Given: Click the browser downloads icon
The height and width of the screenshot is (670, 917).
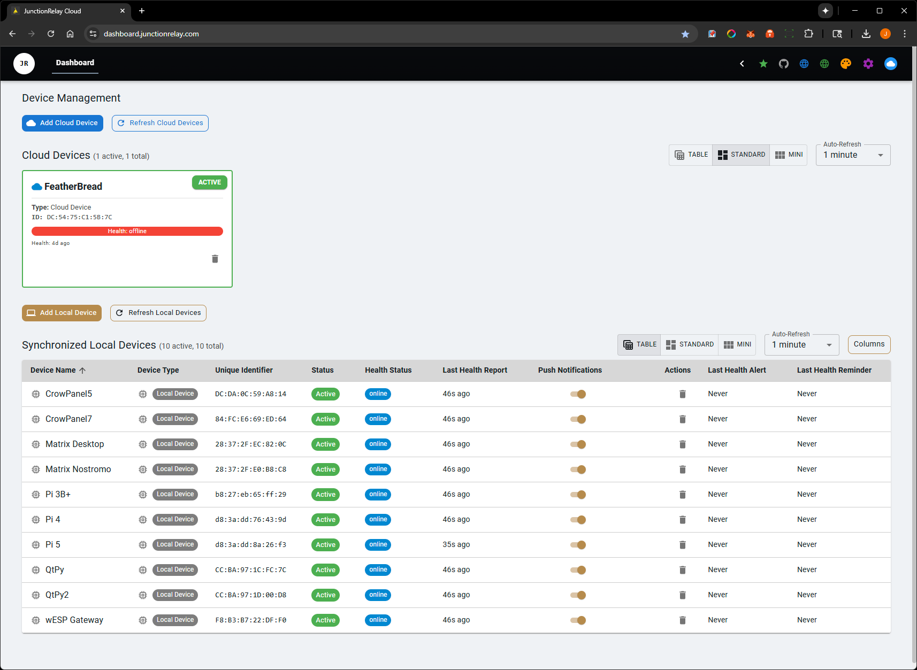Looking at the screenshot, I should pyautogui.click(x=866, y=34).
